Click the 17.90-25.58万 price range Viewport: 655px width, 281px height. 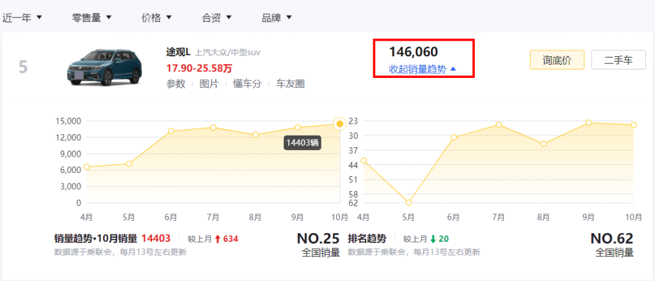tap(199, 68)
